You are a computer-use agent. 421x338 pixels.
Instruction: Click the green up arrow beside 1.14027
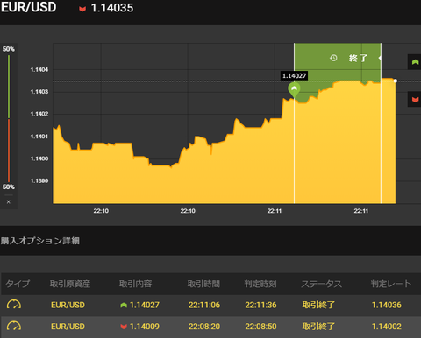124,305
